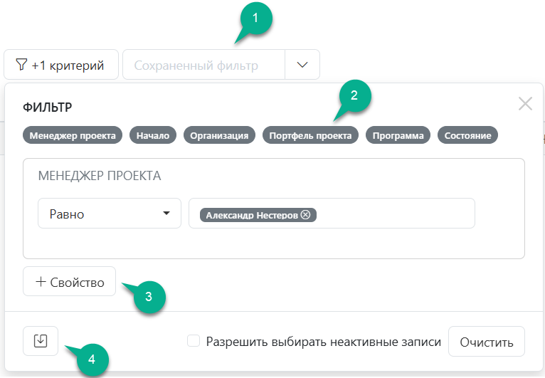545x378 pixels.
Task: Open the Равно condition dropdown
Action: click(109, 214)
